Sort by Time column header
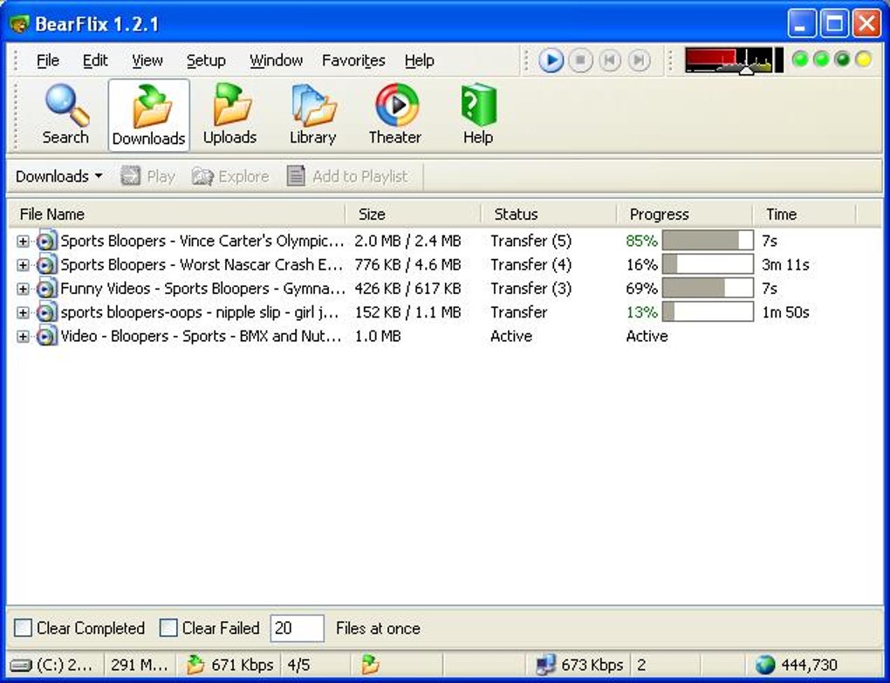890x683 pixels. [x=804, y=215]
